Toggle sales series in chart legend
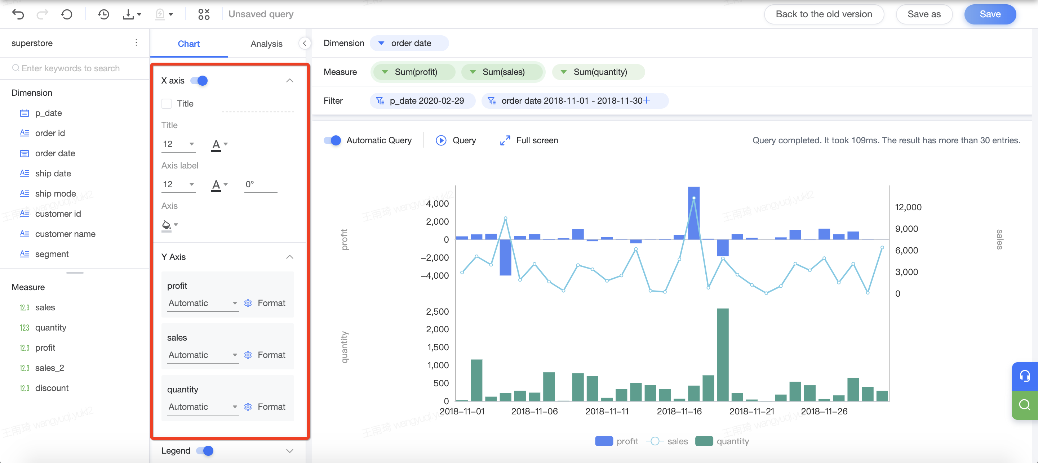This screenshot has width=1038, height=463. pos(667,441)
